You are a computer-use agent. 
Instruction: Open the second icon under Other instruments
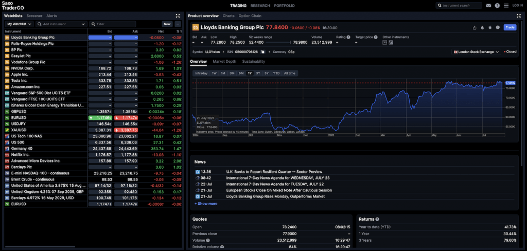coord(391,42)
